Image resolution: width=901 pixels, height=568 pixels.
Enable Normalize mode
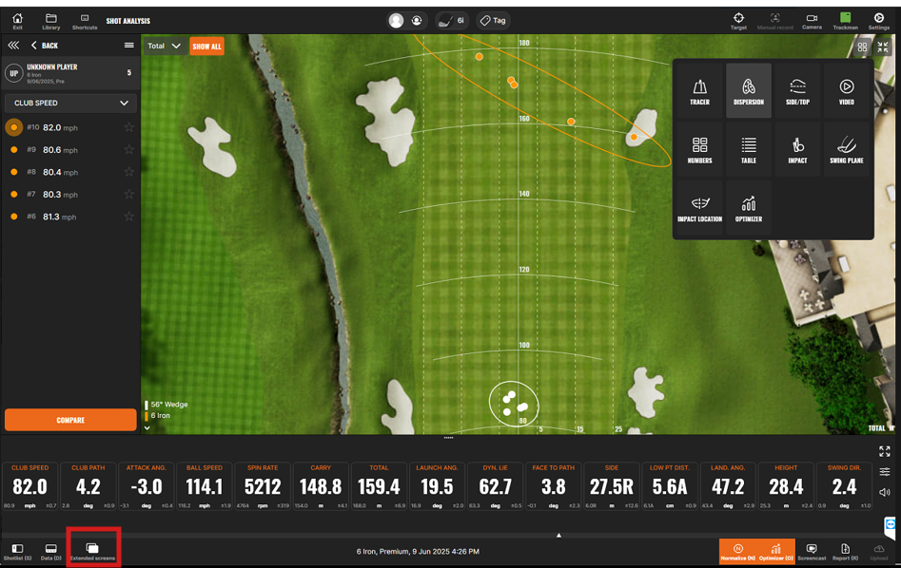click(743, 552)
